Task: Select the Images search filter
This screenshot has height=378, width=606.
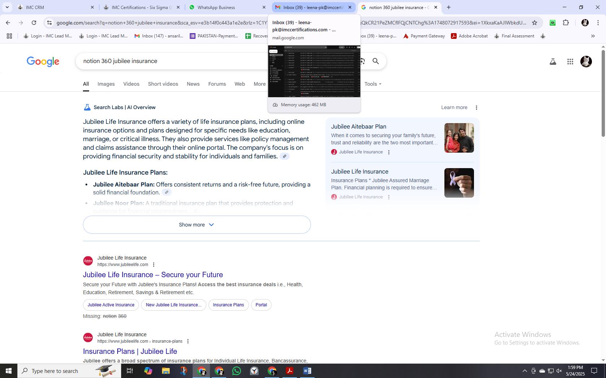Action: point(106,84)
